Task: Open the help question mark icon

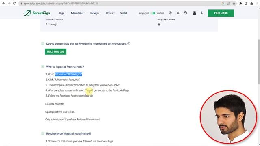Action: click(170, 13)
